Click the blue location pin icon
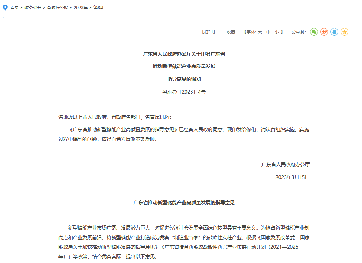Image resolution: width=362 pixels, height=263 pixels. click(5, 8)
